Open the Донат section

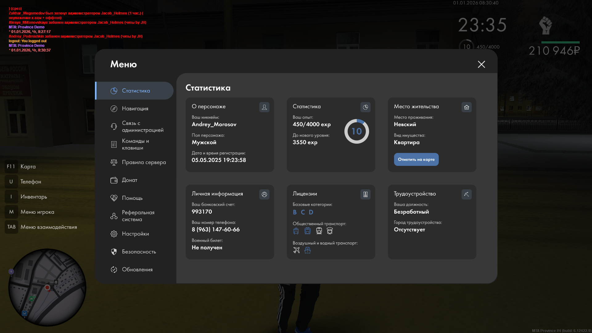tap(129, 180)
